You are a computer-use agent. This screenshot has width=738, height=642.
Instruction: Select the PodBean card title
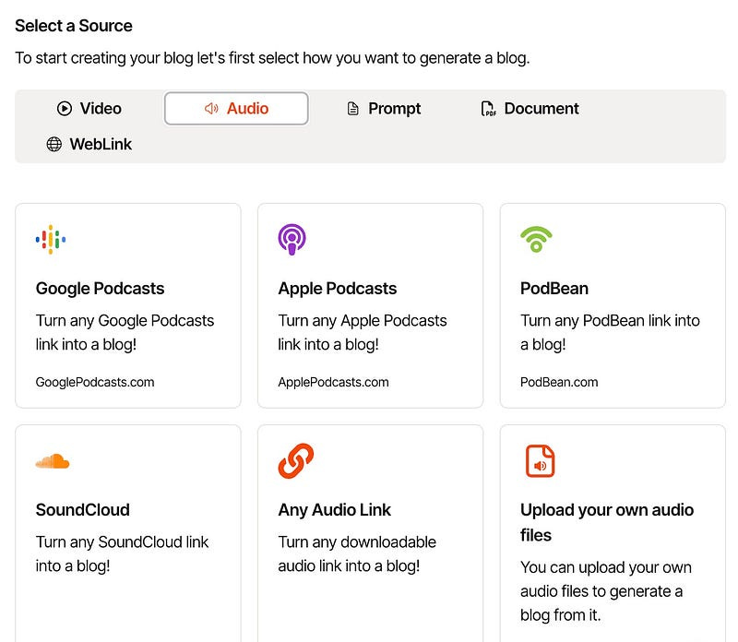(554, 289)
